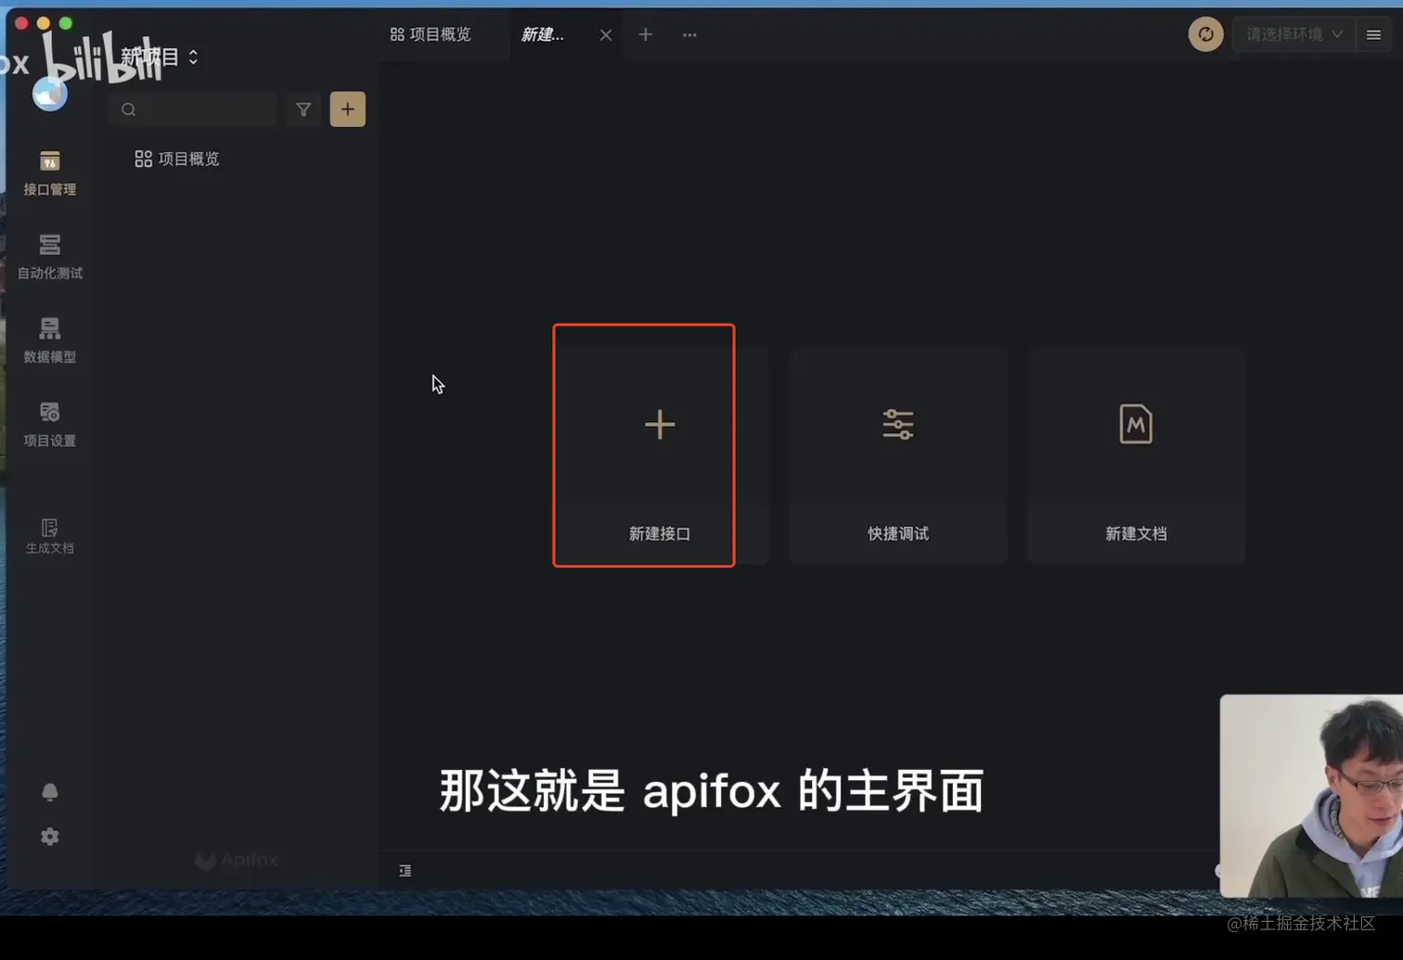This screenshot has width=1403, height=960.
Task: Open the tab more-options ellipsis
Action: click(x=689, y=34)
